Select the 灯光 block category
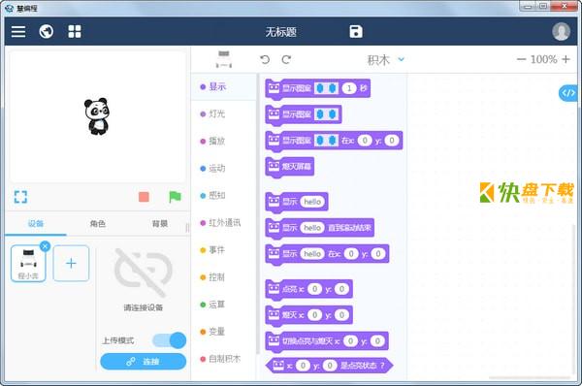Viewport: 582px width, 386px height. click(224, 113)
